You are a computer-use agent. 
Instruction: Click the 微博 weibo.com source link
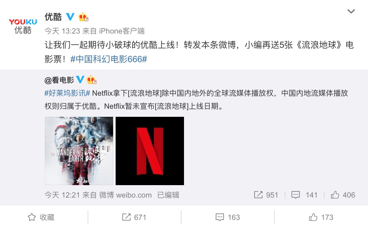click(x=125, y=195)
